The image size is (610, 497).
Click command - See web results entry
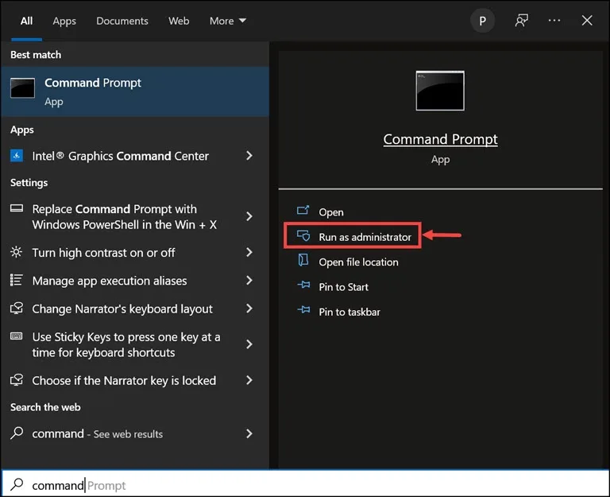point(135,433)
